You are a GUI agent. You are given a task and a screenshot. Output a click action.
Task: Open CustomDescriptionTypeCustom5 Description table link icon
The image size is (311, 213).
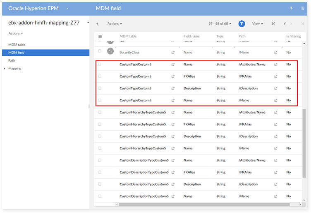(173, 184)
